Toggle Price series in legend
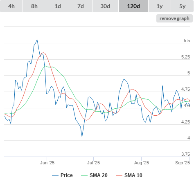 click(x=67, y=175)
